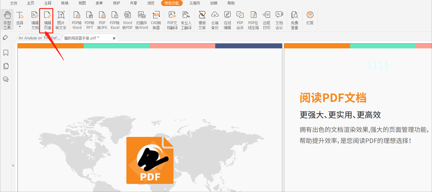The height and width of the screenshot is (192, 432).
Task: Toggle the comments panel in the sidebar
Action: click(6, 79)
